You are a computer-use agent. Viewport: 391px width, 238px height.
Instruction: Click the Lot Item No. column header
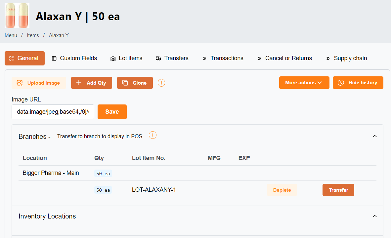tap(149, 158)
